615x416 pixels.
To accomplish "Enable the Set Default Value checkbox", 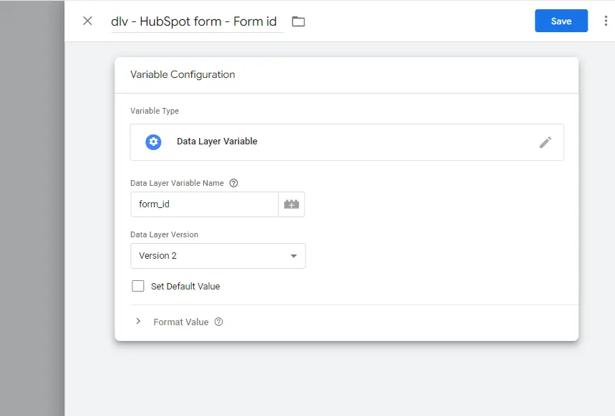I will 138,286.
